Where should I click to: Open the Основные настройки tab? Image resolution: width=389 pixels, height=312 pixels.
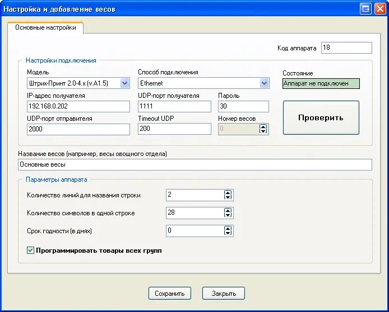click(45, 27)
